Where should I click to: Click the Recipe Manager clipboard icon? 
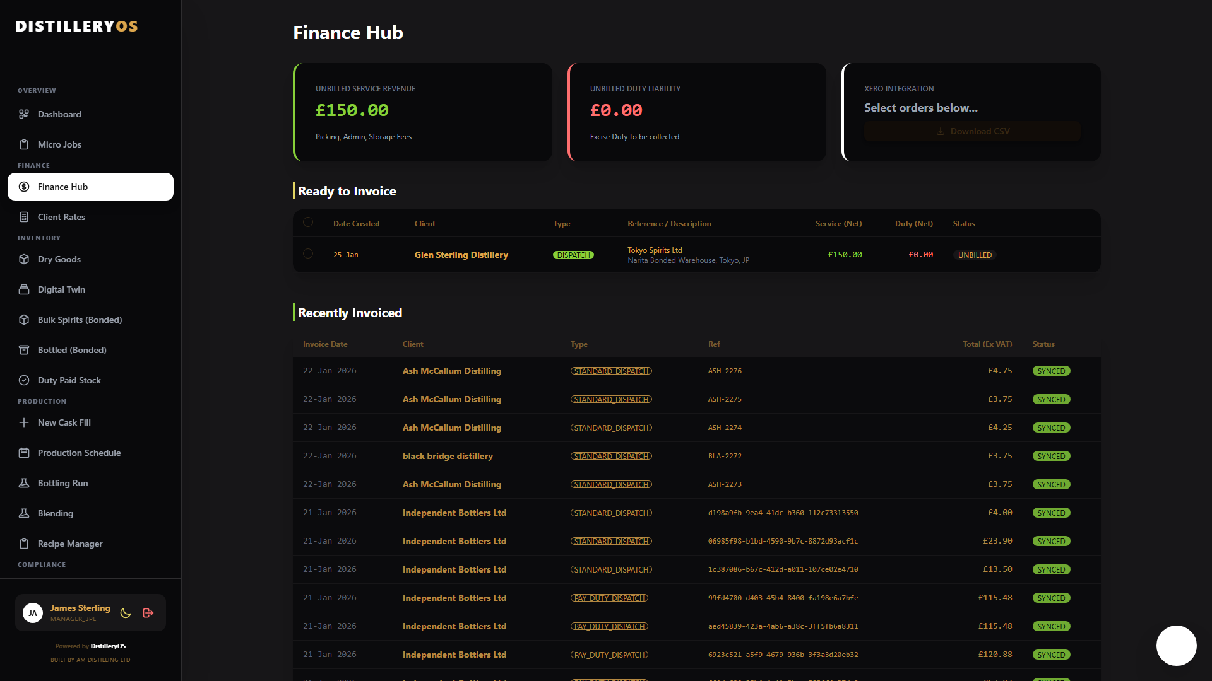24,544
